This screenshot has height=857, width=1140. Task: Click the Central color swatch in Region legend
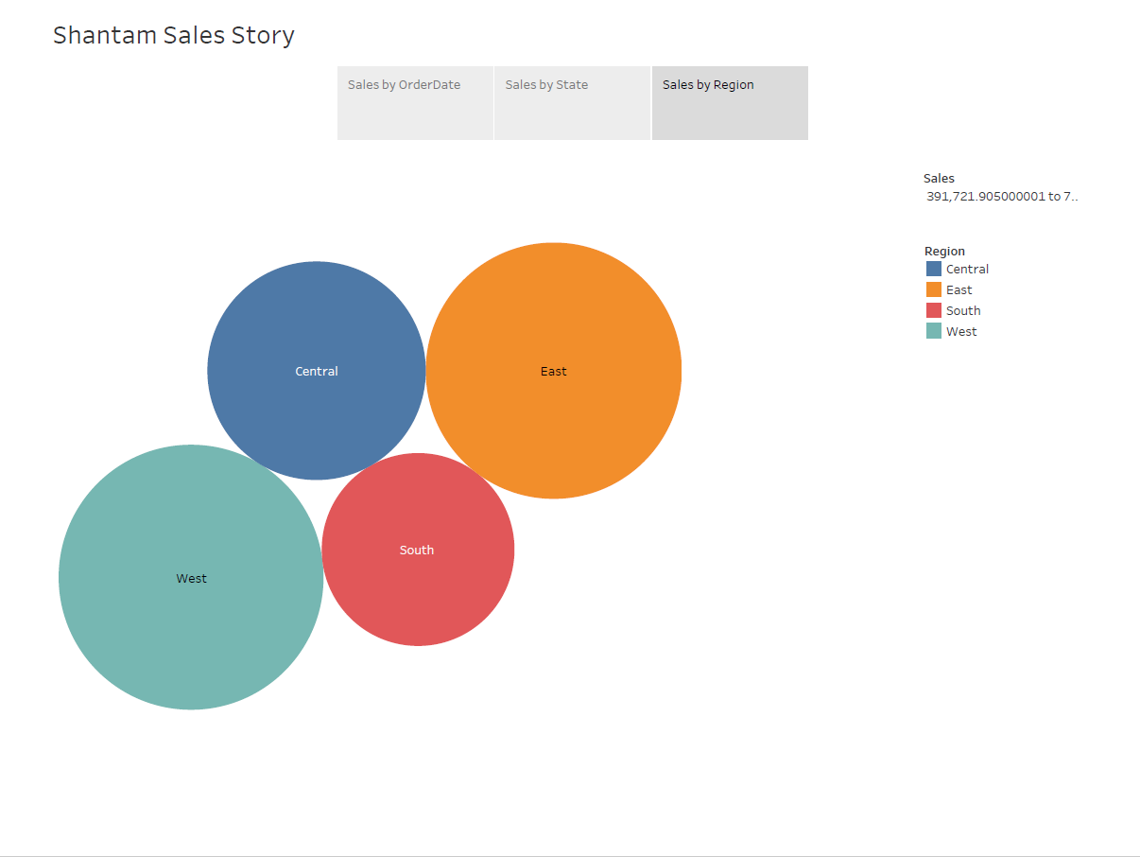[x=932, y=269]
